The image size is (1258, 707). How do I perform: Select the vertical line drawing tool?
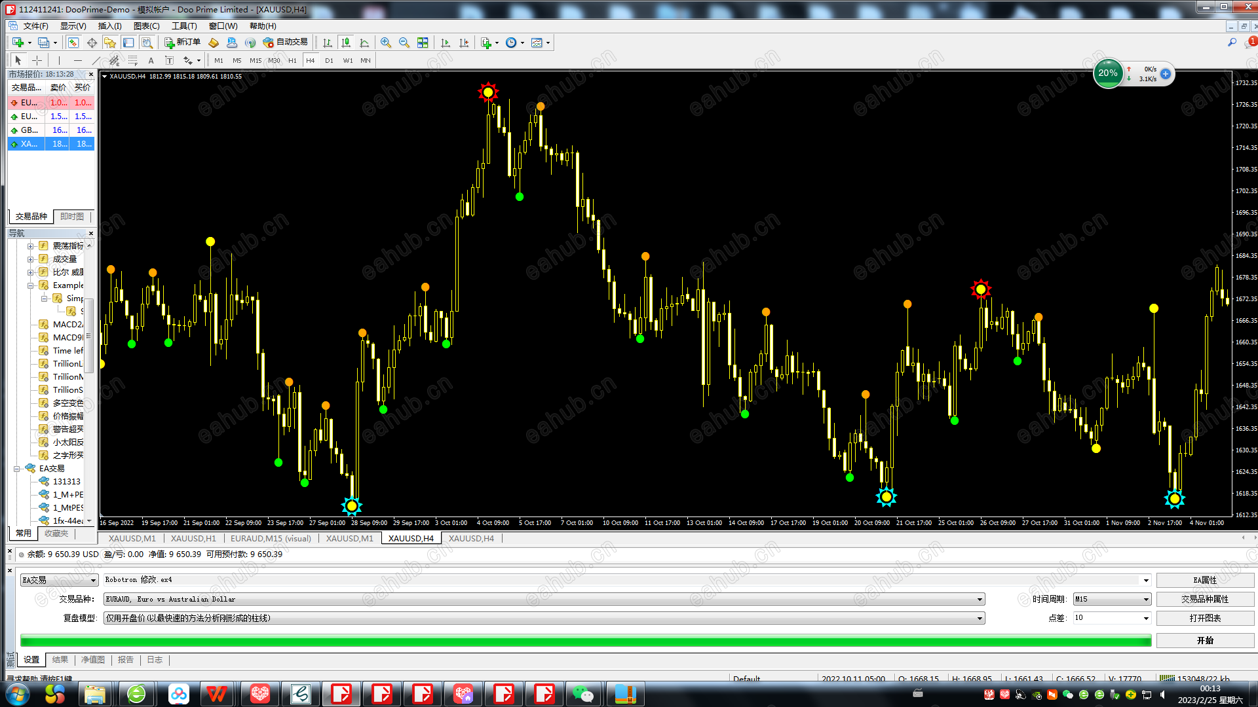pos(59,60)
